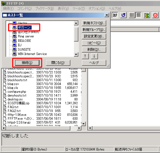160x153 pixels.
Task: Click the 切断しました log message
Action: (15, 136)
